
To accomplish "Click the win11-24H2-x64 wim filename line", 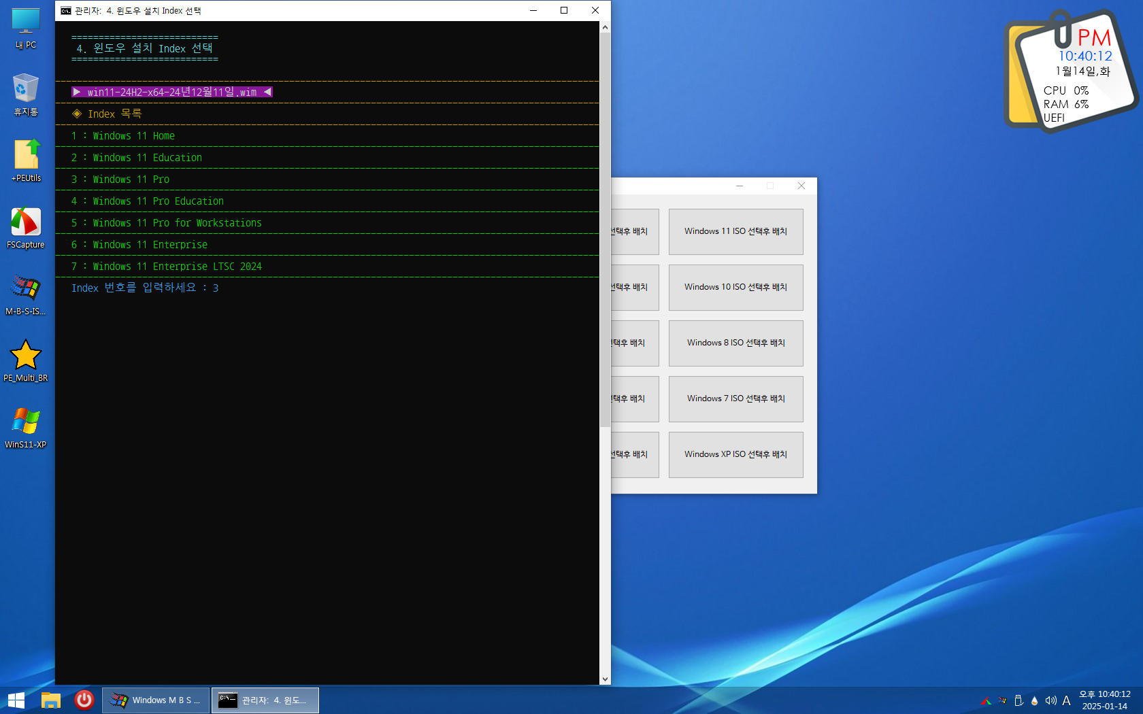I will click(x=172, y=92).
